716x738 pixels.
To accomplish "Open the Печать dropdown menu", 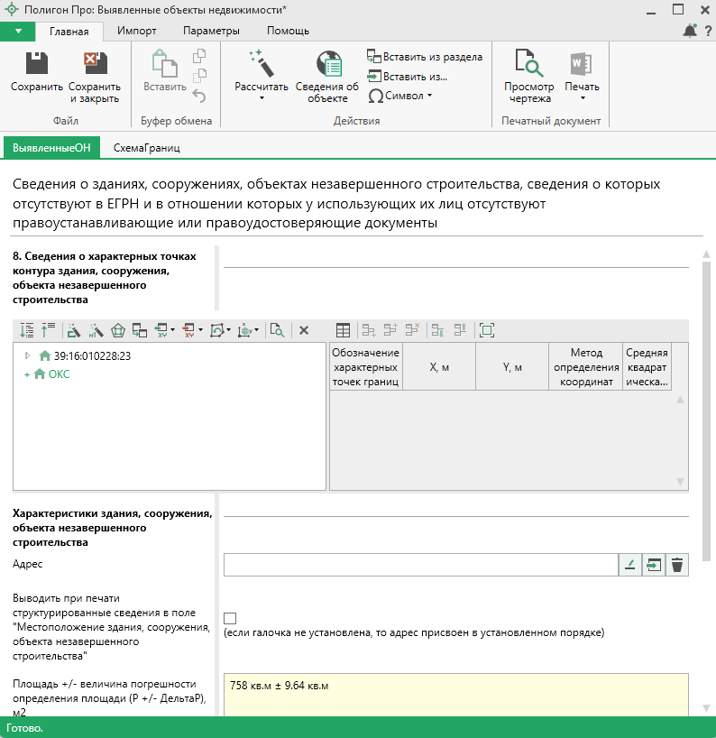I will click(x=582, y=90).
